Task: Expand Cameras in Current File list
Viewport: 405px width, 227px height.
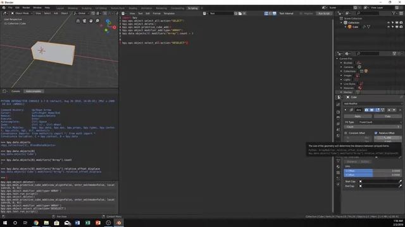Action: click(x=341, y=67)
